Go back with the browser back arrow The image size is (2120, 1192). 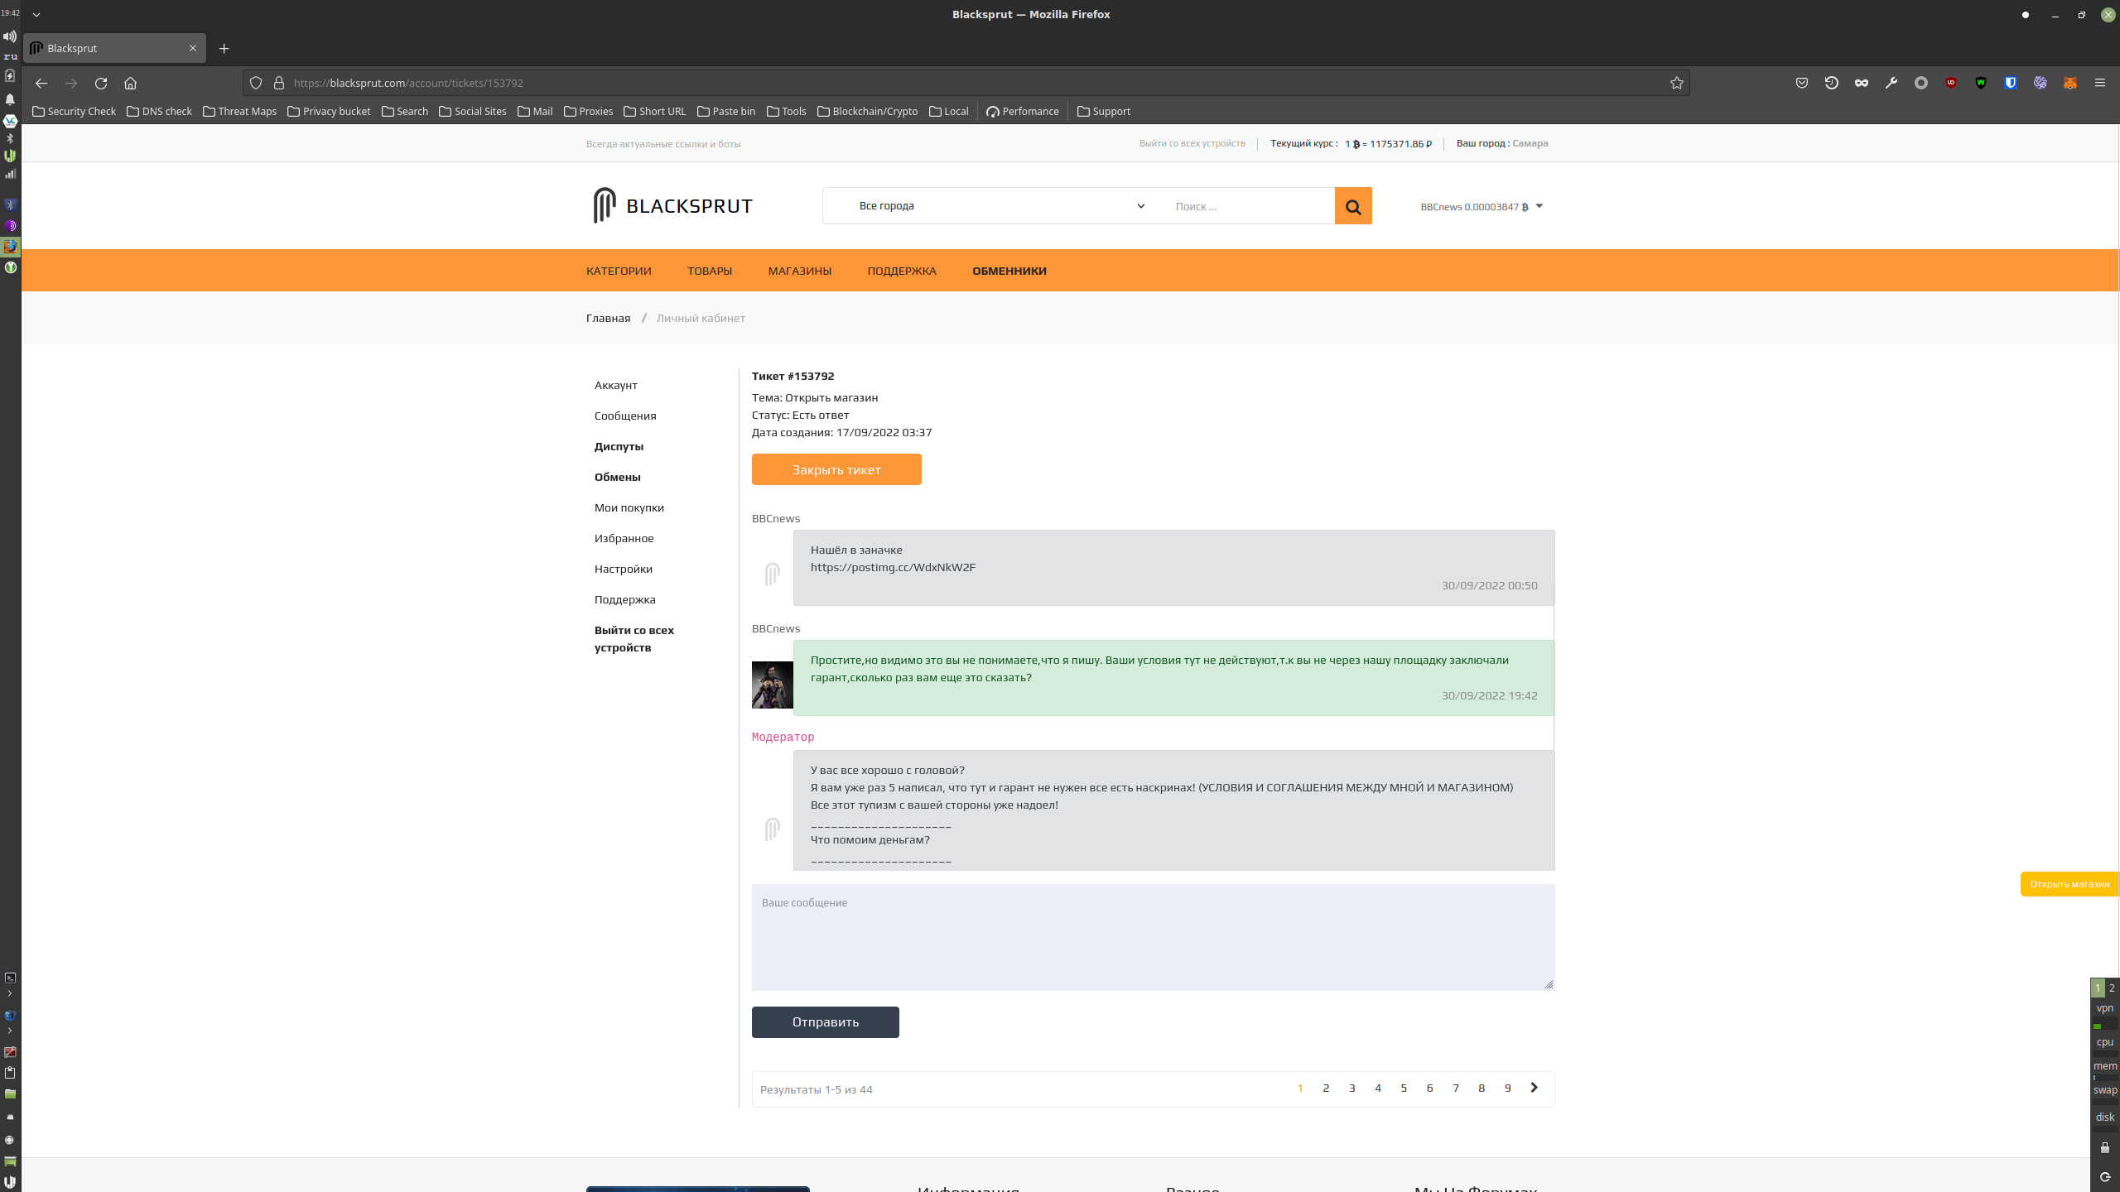41,83
